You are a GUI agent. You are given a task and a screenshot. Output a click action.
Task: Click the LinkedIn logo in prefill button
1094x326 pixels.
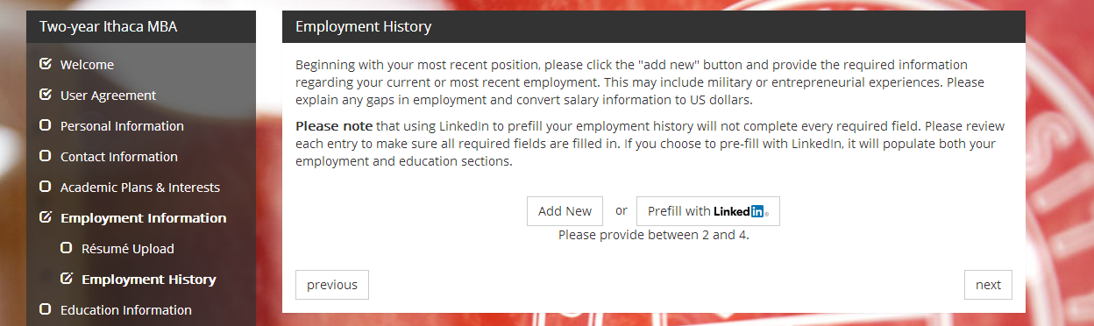tap(741, 211)
